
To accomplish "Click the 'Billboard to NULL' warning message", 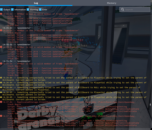I will click(71, 89).
